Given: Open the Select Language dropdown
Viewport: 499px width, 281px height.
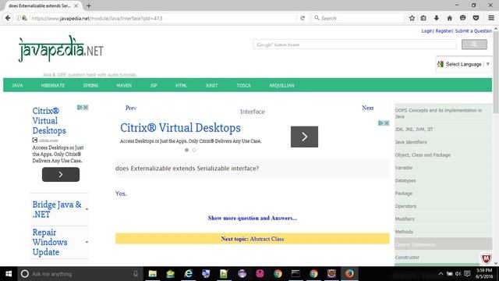Looking at the screenshot, I should pyautogui.click(x=464, y=64).
